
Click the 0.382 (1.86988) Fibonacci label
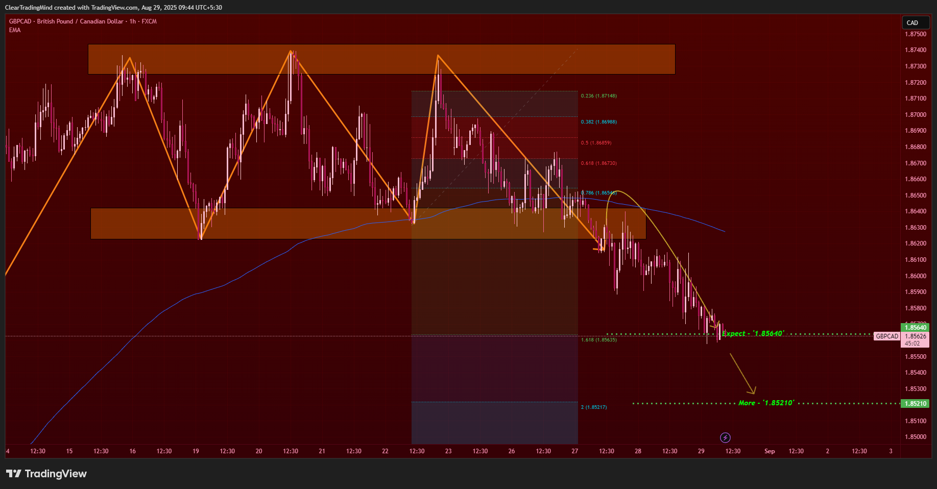[598, 122]
